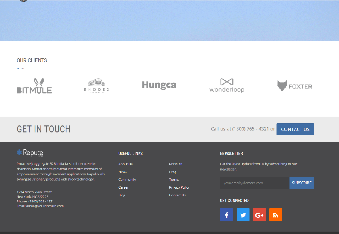Click the Foxter client logo

[295, 86]
